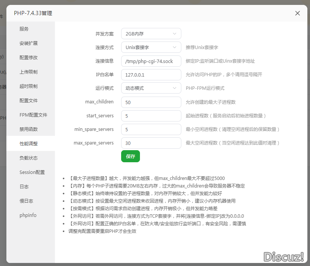Screen dimensions: 310x266
Task: Go to the 上传限制 tab
Action: click(29, 72)
